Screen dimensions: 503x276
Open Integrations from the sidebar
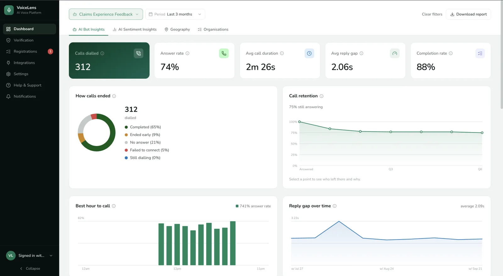[30, 63]
